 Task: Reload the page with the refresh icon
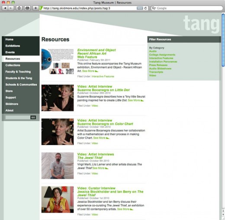tap(146, 8)
